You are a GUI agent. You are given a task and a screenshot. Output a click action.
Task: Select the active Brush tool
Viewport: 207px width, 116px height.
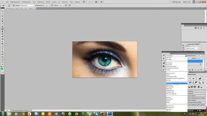click(3, 29)
